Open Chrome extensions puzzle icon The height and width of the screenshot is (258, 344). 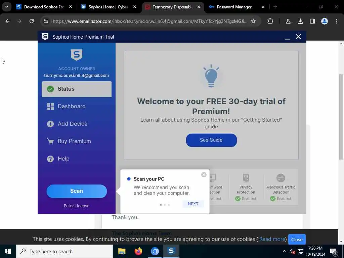[x=270, y=21]
